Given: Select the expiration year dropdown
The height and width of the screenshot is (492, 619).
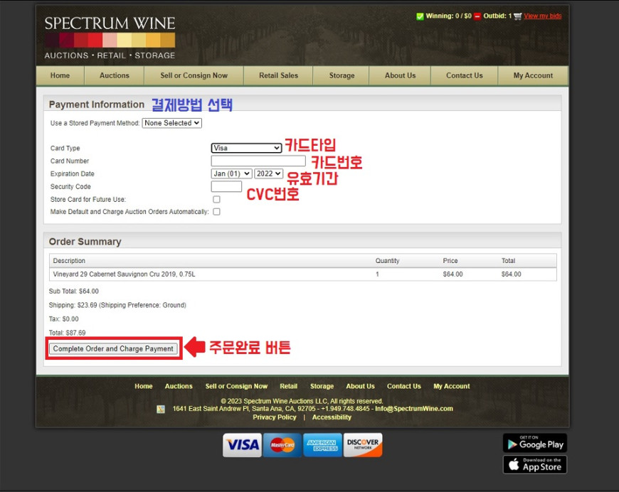Looking at the screenshot, I should (268, 173).
